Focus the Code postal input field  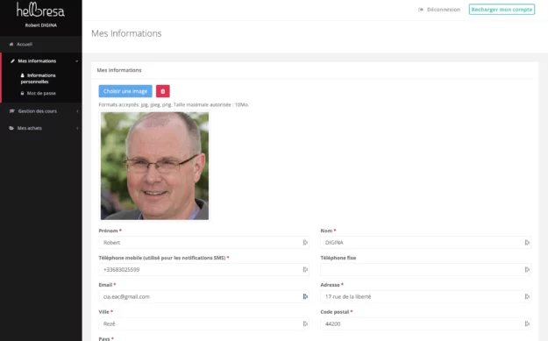[x=425, y=323]
